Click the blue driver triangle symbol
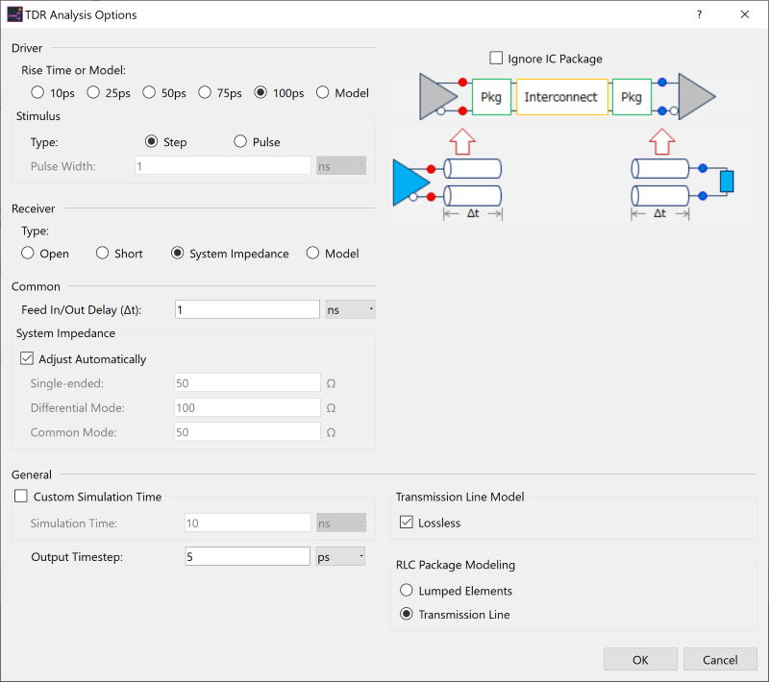The height and width of the screenshot is (682, 769). [409, 183]
